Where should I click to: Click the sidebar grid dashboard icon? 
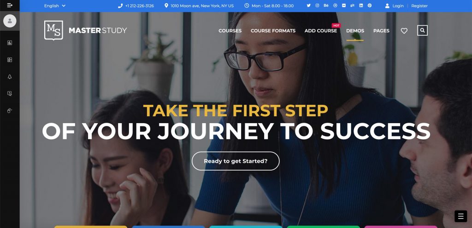click(10, 60)
